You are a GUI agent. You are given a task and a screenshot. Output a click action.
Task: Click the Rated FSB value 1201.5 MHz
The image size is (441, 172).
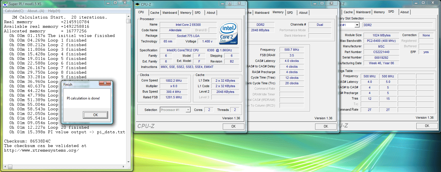pyautogui.click(x=174, y=97)
